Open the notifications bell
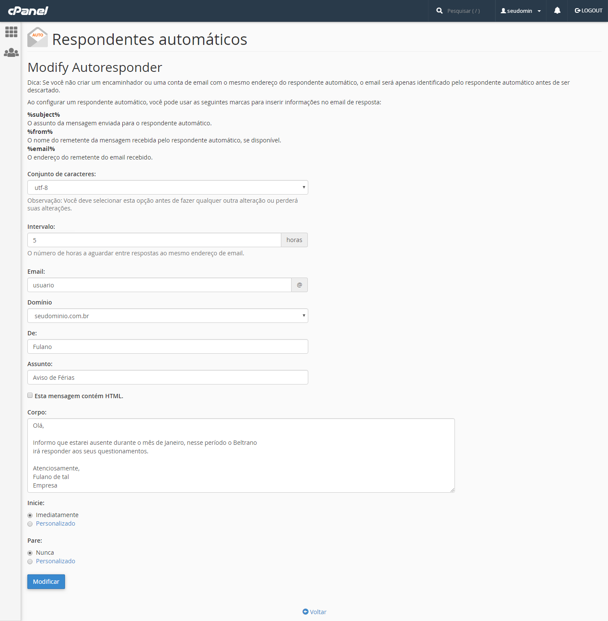The width and height of the screenshot is (608, 621). coord(557,11)
